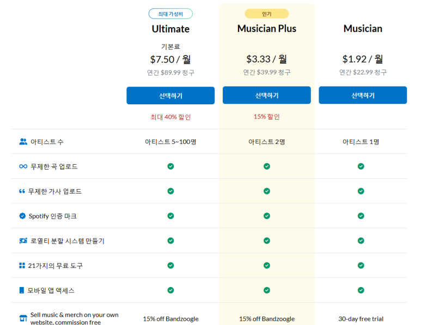The image size is (421, 325).
Task: Click the quotation mark lyrics upload icon
Action: (22, 191)
